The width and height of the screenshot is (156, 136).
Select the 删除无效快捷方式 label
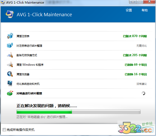pyautogui.click(x=27, y=55)
